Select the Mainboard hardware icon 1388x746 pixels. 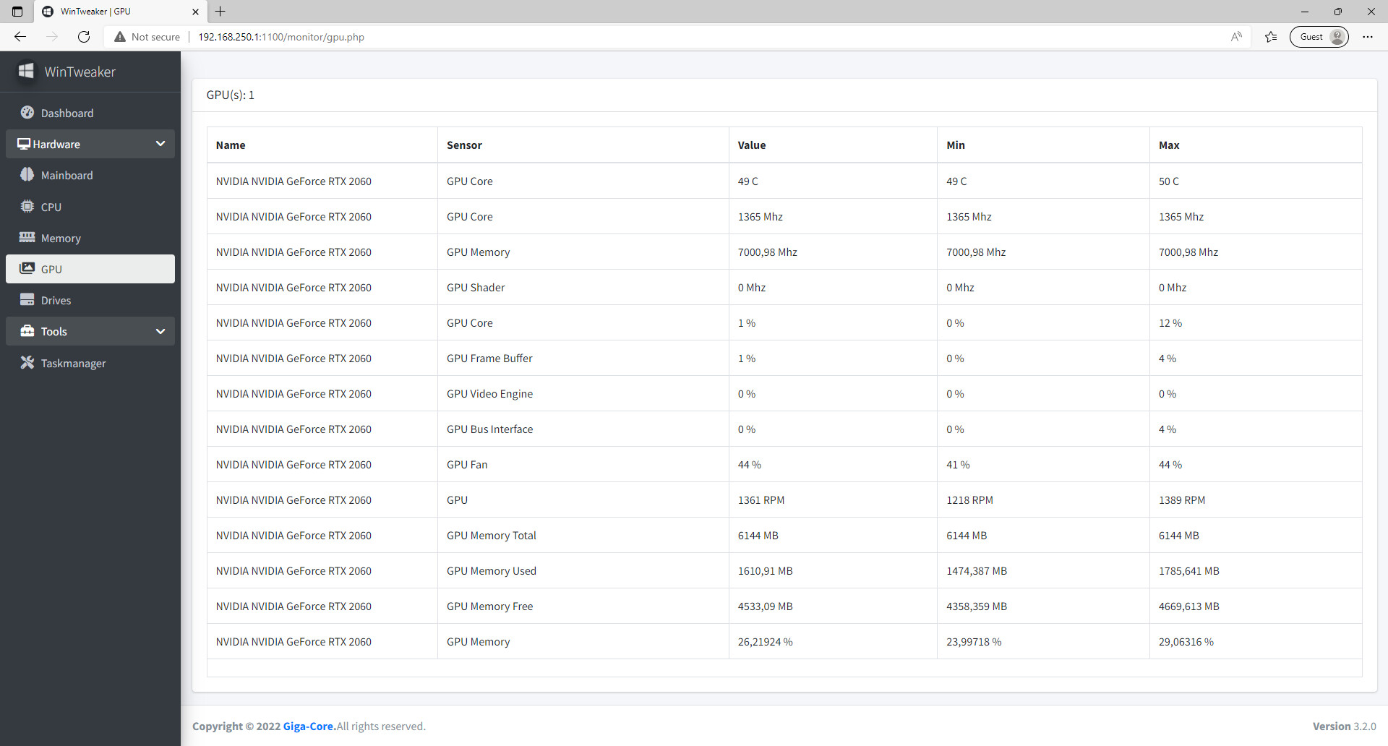click(27, 175)
